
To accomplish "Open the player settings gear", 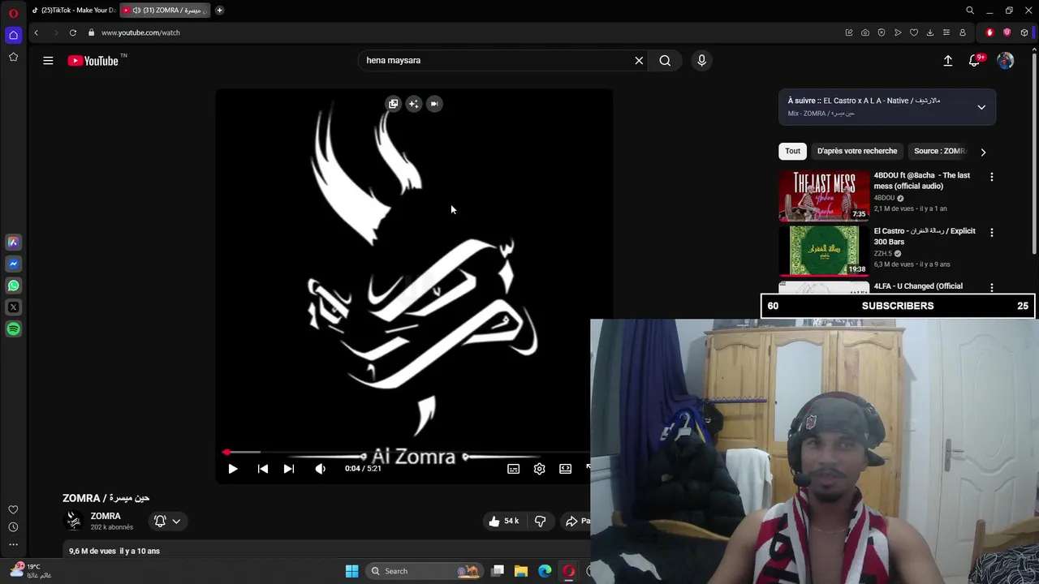I will coord(540,469).
